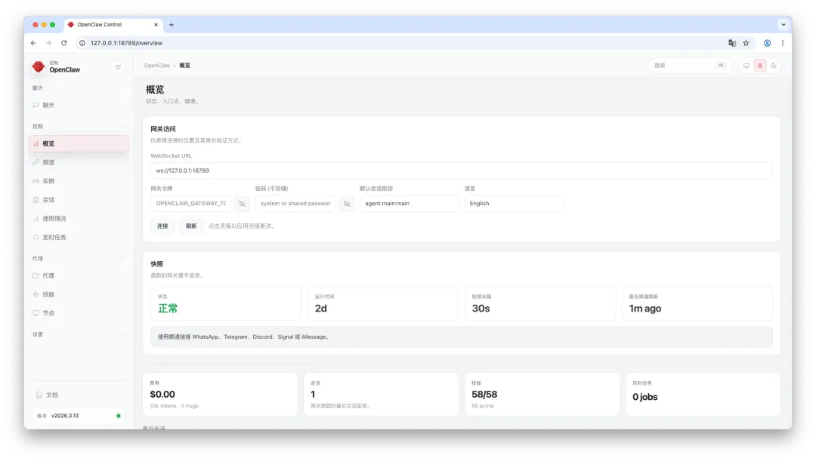The width and height of the screenshot is (816, 461).
Task: Open the Google Translate icon in address bar
Action: tap(732, 43)
